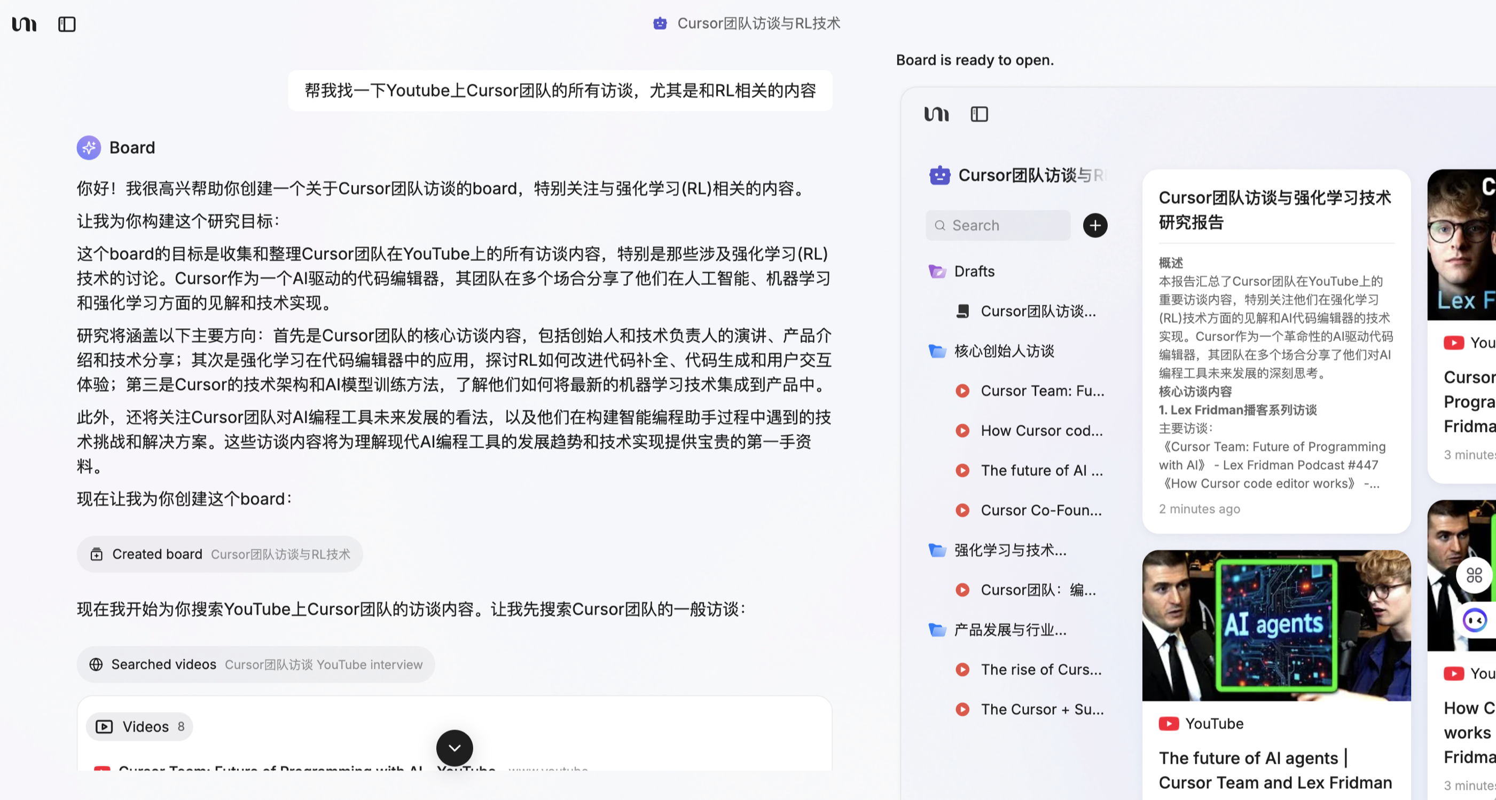Viewport: 1496px width, 800px height.
Task: Open the Searched videos result chip
Action: tap(255, 664)
